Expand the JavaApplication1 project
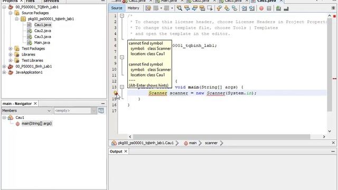Image resolution: width=338 pixels, height=190 pixels. coord(4,72)
